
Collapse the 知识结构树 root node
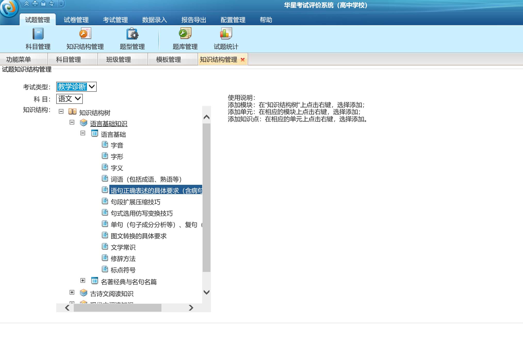[61, 111]
